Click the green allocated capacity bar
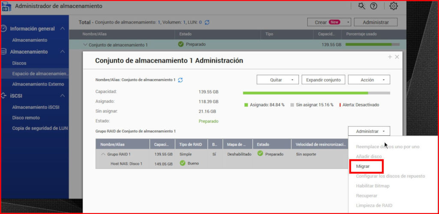439x214 pixels. coord(305,93)
